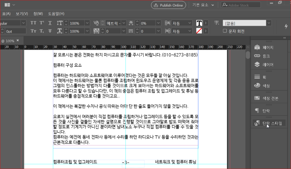Open the 레이어 panel
This screenshot has width=291, height=169.
pos(264,64)
